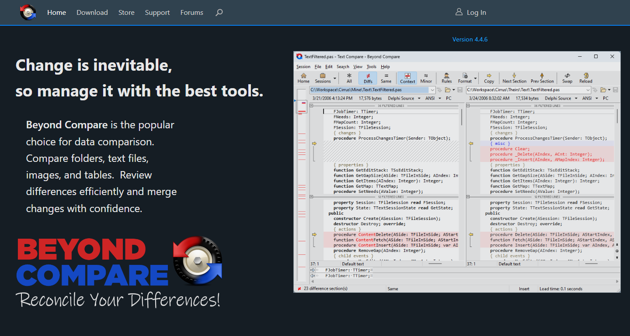Screen dimensions: 630x336
Task: Open the Edit menu
Action: coord(329,67)
